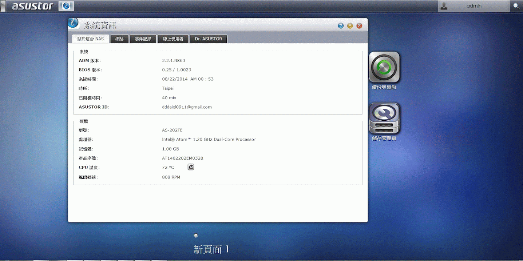Click the ASUSTOR ID email address
523x261 pixels.
tap(187, 107)
